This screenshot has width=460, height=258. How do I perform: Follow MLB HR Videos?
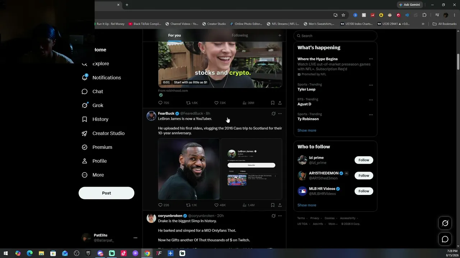coord(364,191)
